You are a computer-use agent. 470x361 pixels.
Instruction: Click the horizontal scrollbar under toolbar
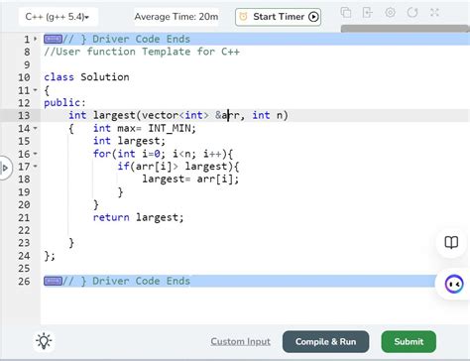coord(406,29)
